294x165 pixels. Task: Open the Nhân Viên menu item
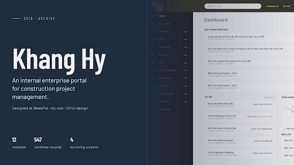[164, 102]
